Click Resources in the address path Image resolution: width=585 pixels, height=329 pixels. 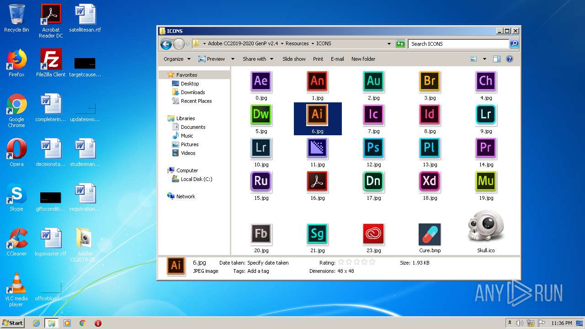point(297,44)
